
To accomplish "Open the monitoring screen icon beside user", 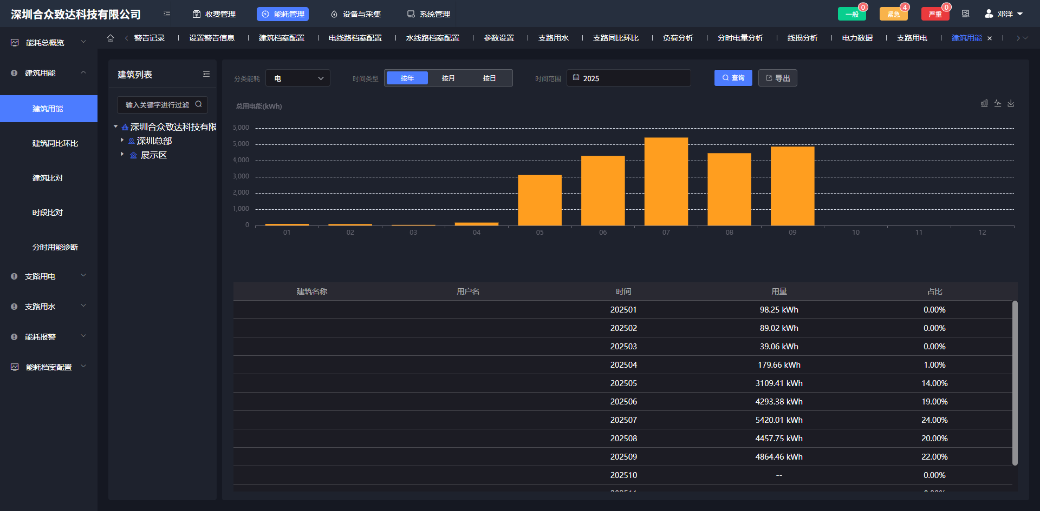I will coord(965,14).
